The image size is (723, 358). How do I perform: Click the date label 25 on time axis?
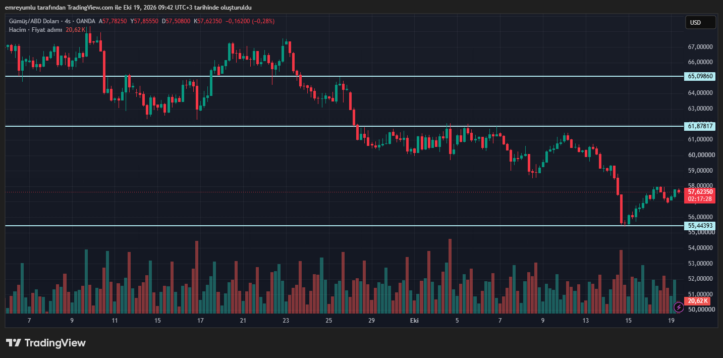(x=329, y=321)
